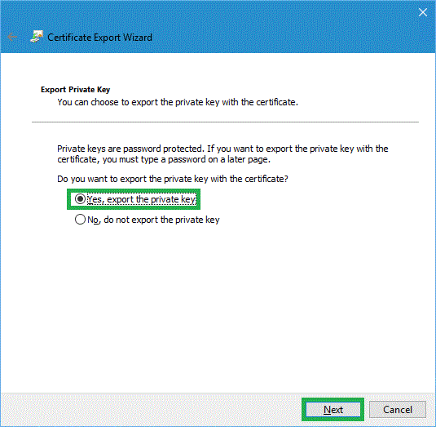Go back using the title bar arrow
The width and height of the screenshot is (436, 427).
pyautogui.click(x=12, y=37)
